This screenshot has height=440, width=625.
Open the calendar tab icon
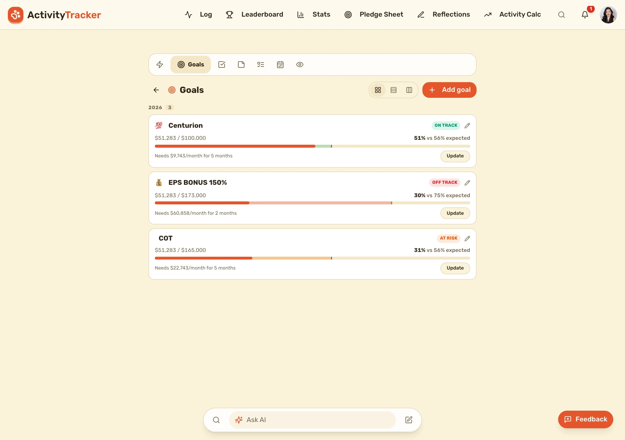tap(280, 65)
